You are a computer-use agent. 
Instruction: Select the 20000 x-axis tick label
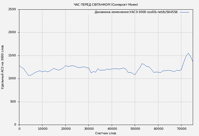pos(65,129)
